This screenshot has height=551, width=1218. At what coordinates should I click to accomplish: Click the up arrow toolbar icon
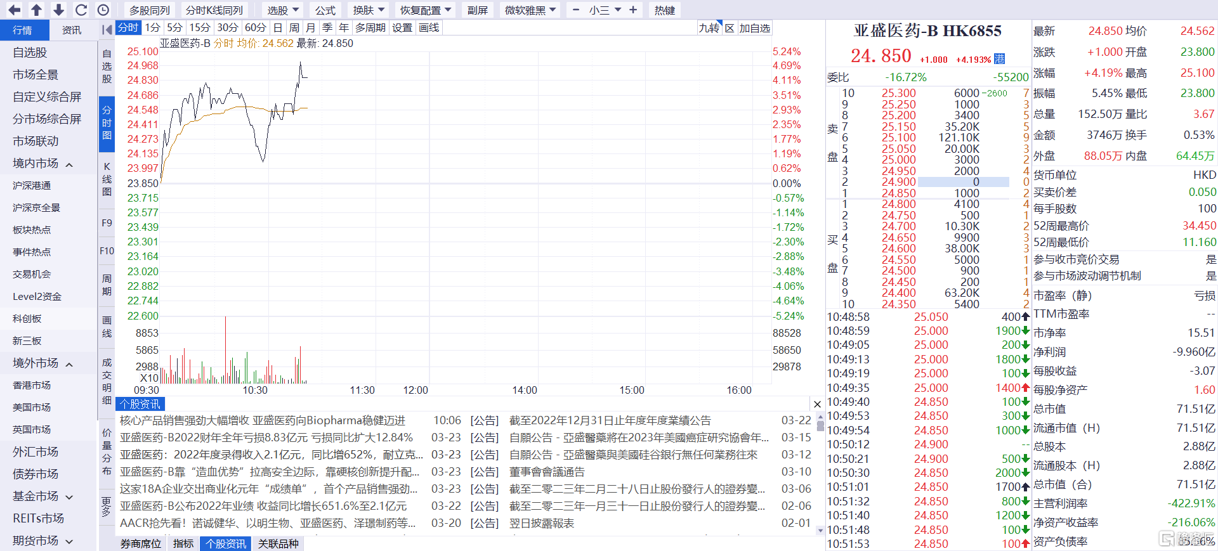point(37,10)
